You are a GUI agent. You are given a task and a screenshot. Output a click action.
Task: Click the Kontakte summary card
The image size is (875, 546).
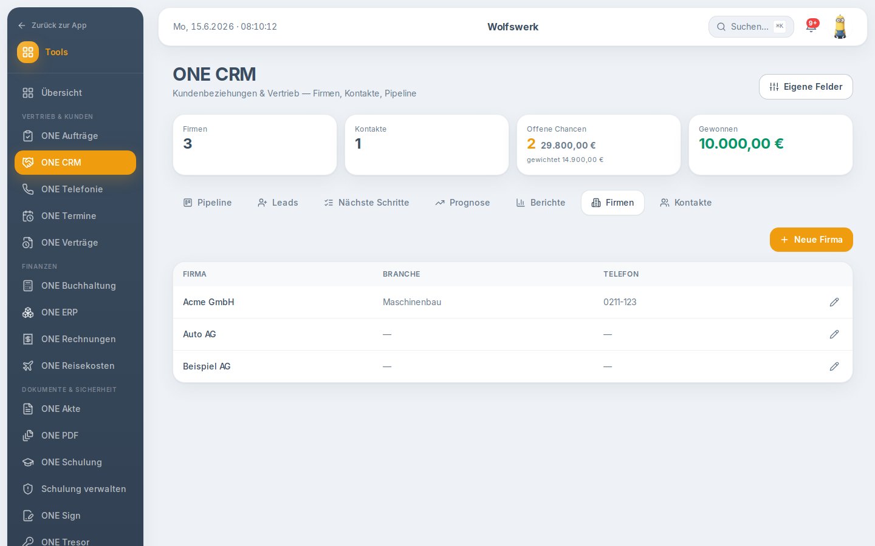click(427, 145)
